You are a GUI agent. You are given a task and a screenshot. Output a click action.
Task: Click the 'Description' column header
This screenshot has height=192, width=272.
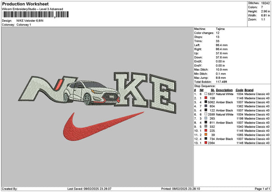[x=224, y=90]
